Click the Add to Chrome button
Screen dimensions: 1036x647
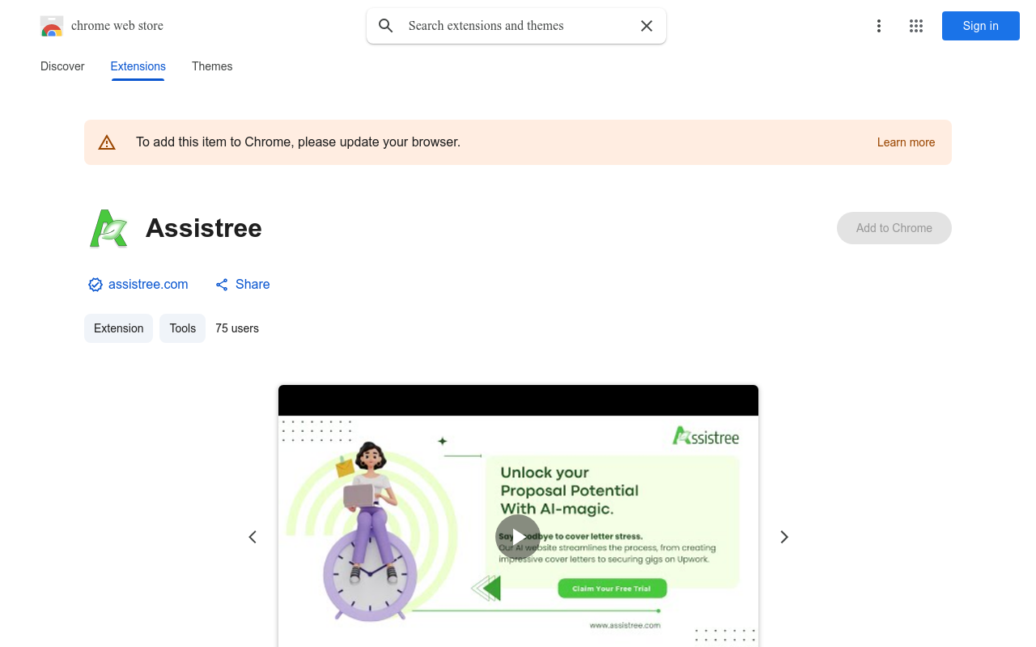[894, 228]
